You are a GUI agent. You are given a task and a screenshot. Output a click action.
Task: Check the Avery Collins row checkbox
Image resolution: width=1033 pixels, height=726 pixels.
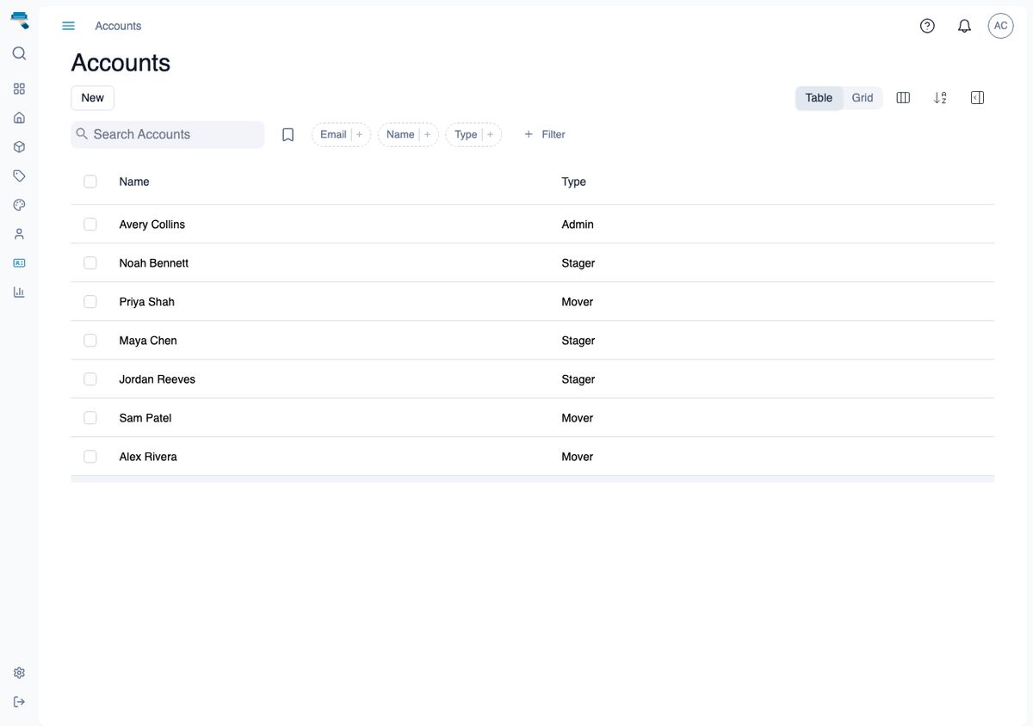[x=90, y=225]
